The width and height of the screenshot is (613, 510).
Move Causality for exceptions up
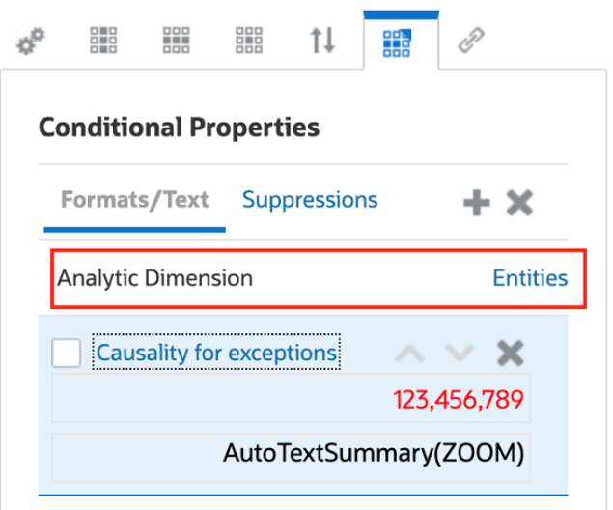pos(409,354)
